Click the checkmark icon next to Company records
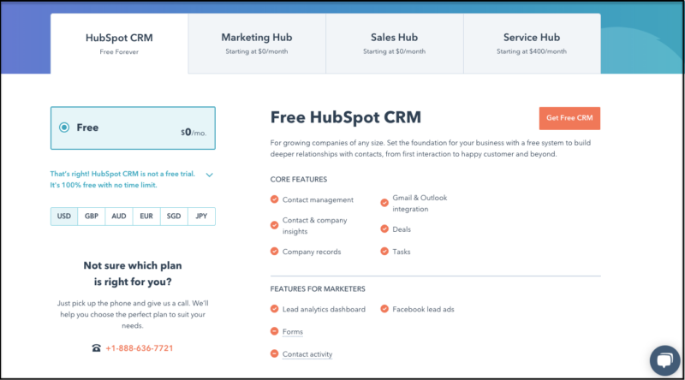 click(274, 252)
